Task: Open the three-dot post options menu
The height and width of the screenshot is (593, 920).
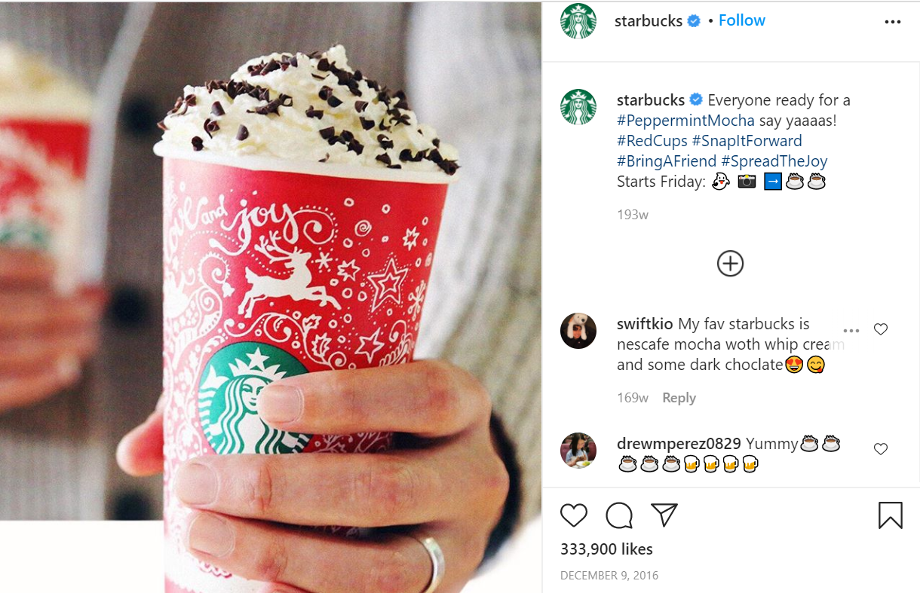Action: 893,22
